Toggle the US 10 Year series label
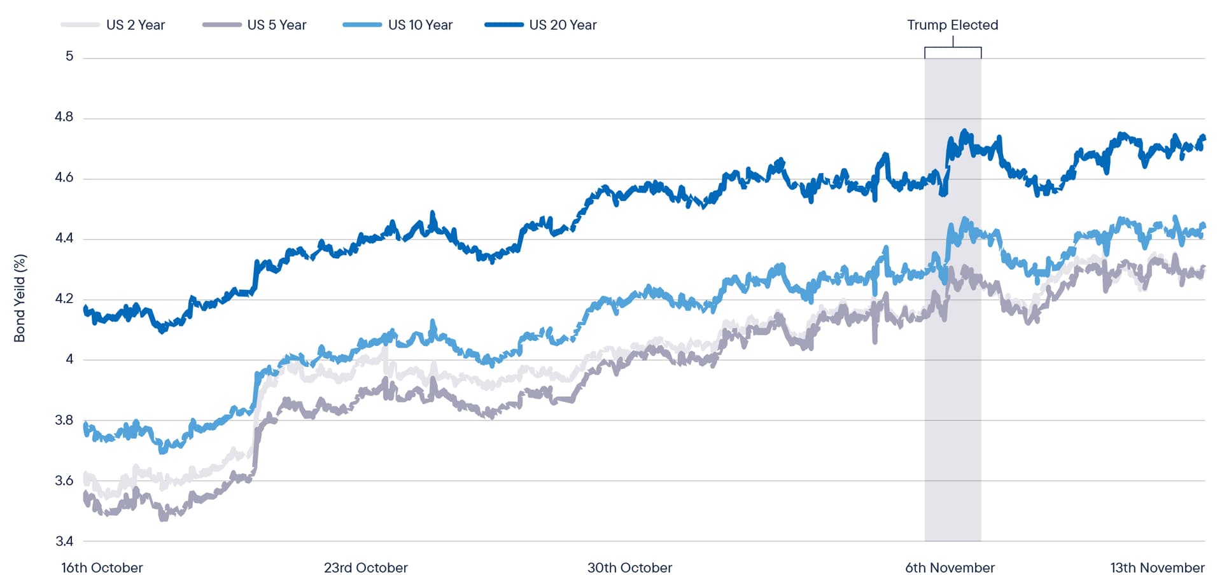The height and width of the screenshot is (575, 1222). pos(420,25)
